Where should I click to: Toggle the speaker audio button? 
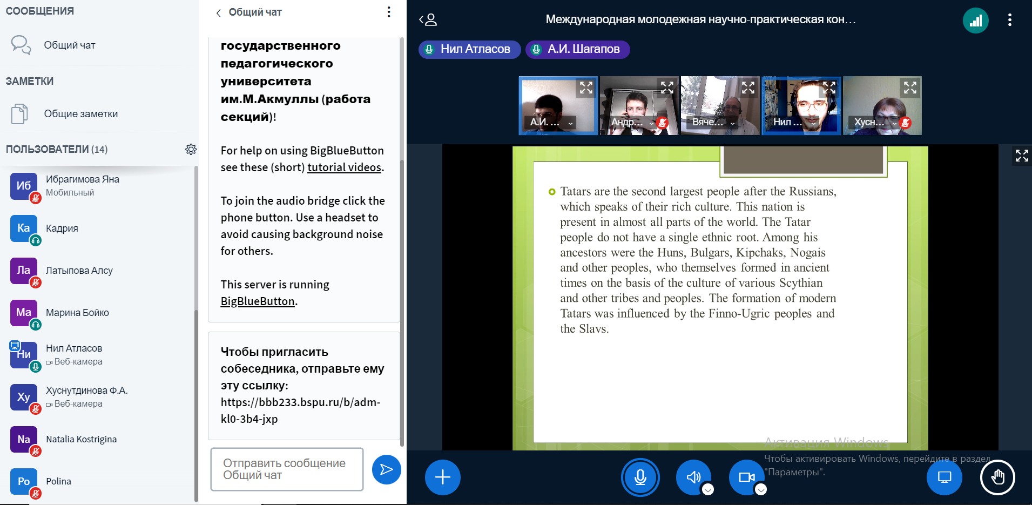pyautogui.click(x=693, y=477)
